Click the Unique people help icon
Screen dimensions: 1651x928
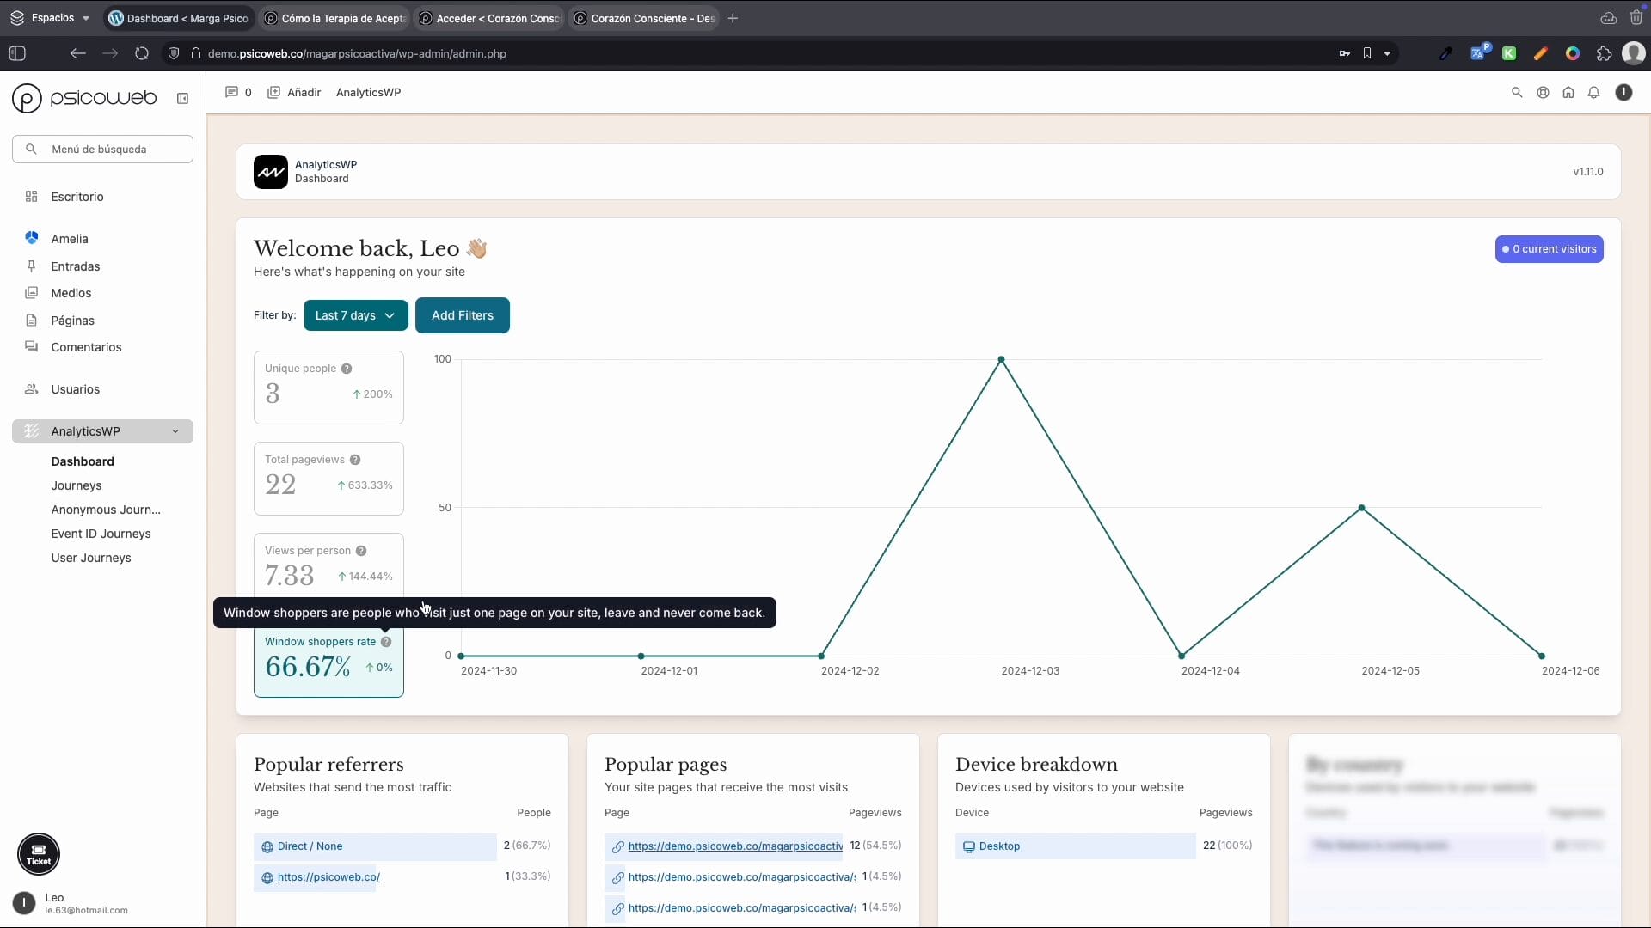click(x=347, y=369)
